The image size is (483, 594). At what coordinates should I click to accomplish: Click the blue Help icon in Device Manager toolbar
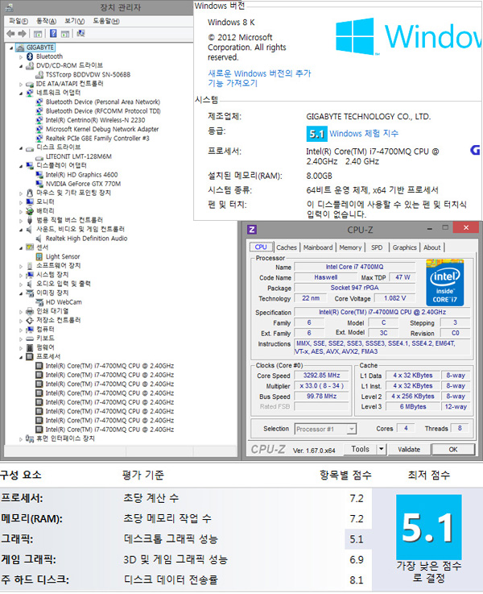point(53,34)
